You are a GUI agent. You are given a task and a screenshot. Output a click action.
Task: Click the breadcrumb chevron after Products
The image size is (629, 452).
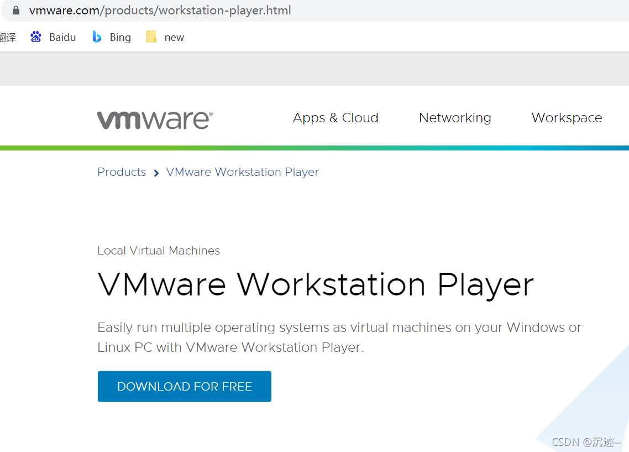pyautogui.click(x=156, y=173)
